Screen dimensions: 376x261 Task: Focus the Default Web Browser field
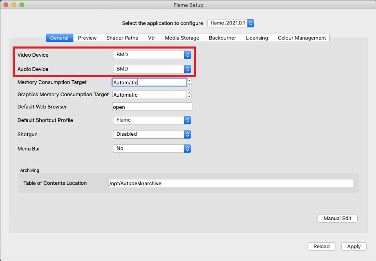pyautogui.click(x=152, y=107)
